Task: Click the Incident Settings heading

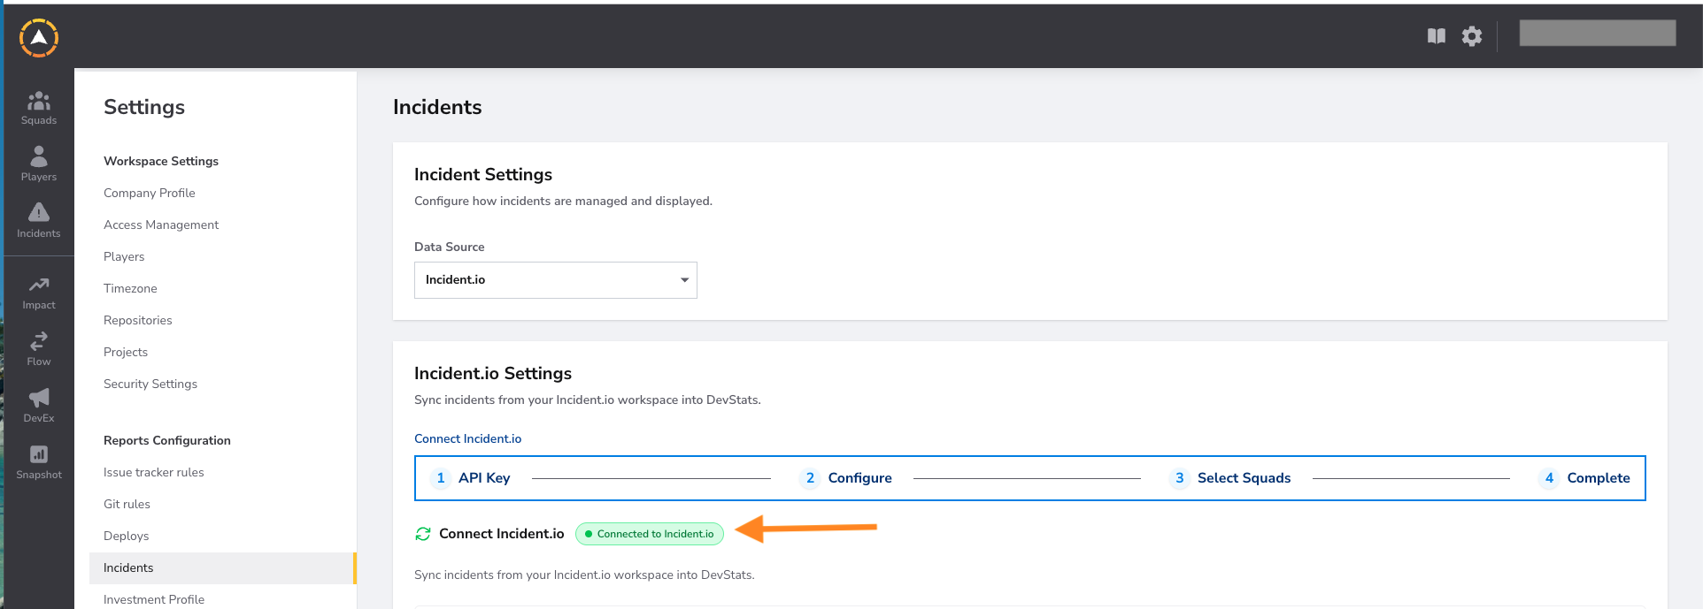Action: click(483, 174)
